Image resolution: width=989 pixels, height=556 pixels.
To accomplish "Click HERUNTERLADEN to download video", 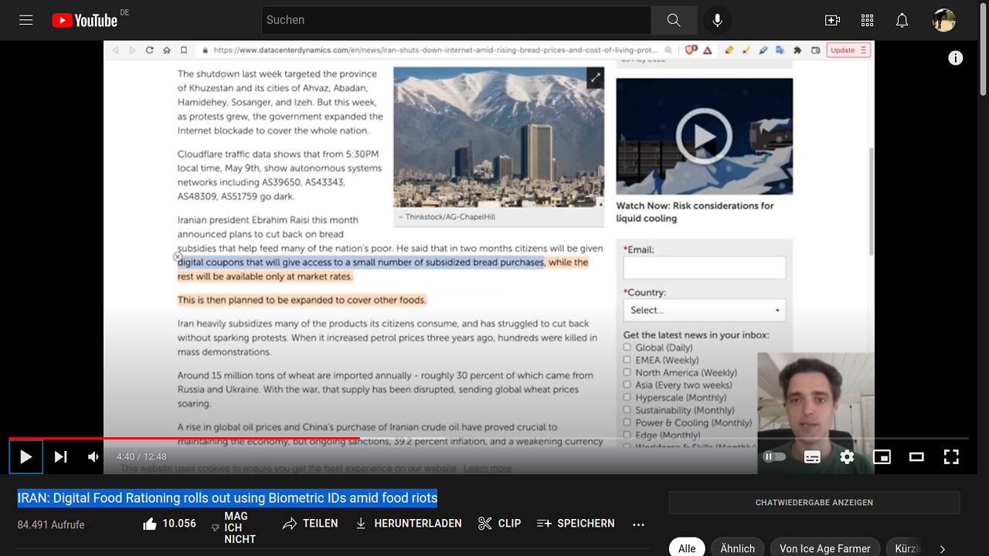I will (x=407, y=524).
